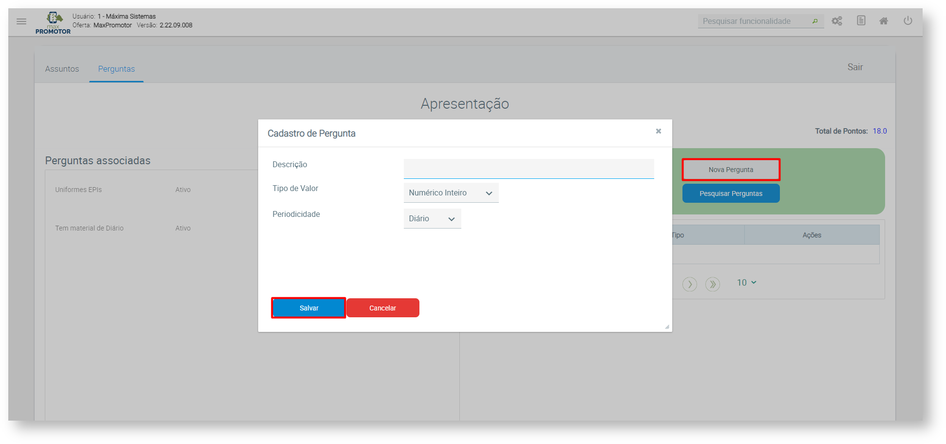Click the Descrição field label
The width and height of the screenshot is (946, 444).
coord(290,165)
